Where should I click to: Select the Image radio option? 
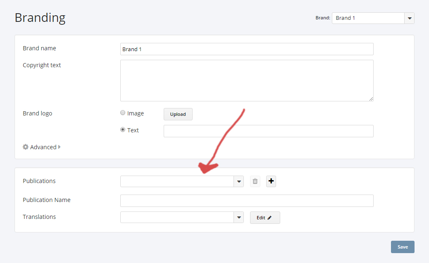click(x=123, y=113)
